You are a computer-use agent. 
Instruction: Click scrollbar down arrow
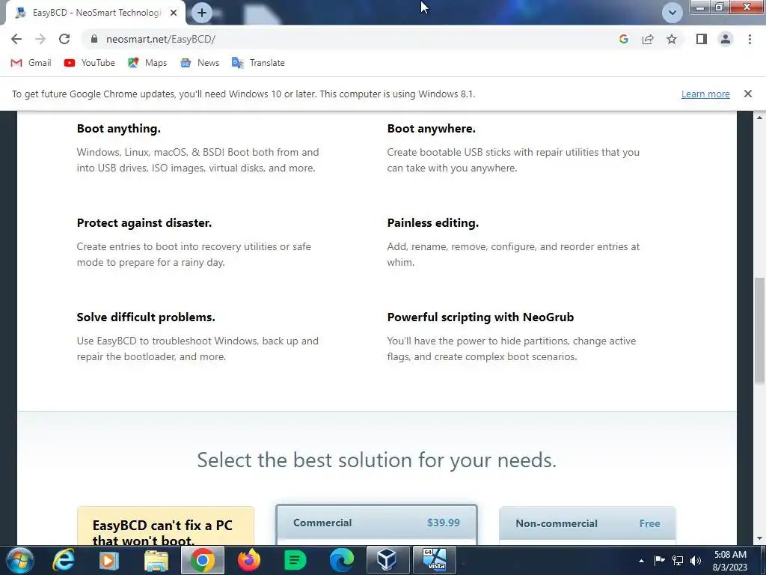coord(759,538)
